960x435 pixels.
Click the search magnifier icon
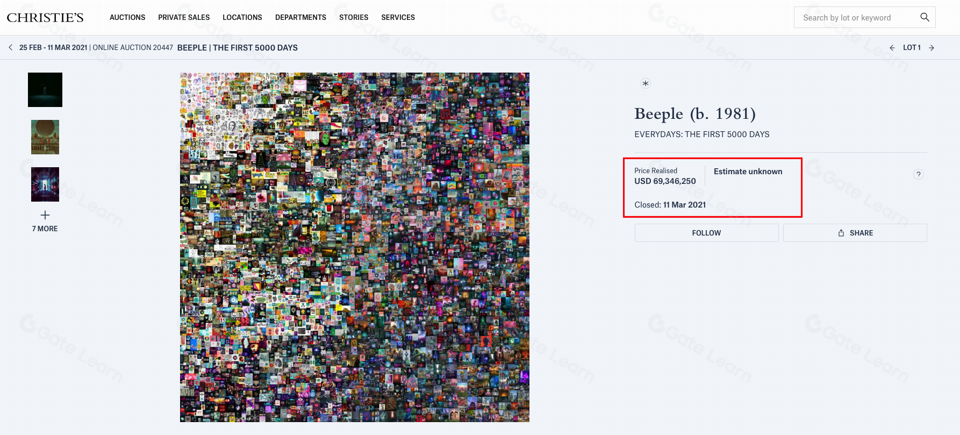(x=925, y=17)
